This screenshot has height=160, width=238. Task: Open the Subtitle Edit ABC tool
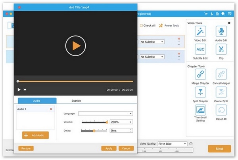click(200, 49)
